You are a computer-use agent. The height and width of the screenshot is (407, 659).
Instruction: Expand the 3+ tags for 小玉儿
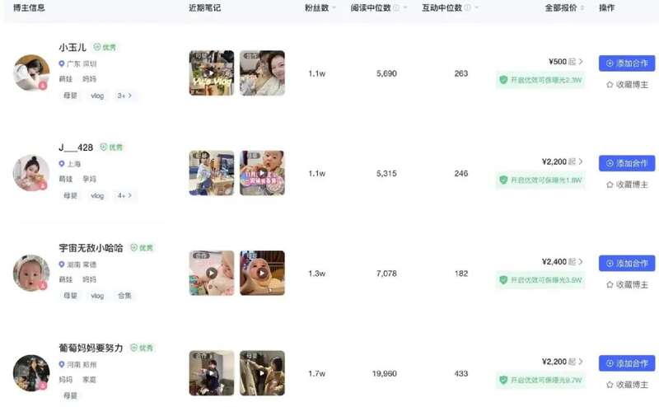click(x=124, y=96)
